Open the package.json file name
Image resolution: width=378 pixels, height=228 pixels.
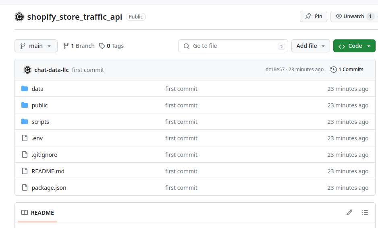coord(49,188)
